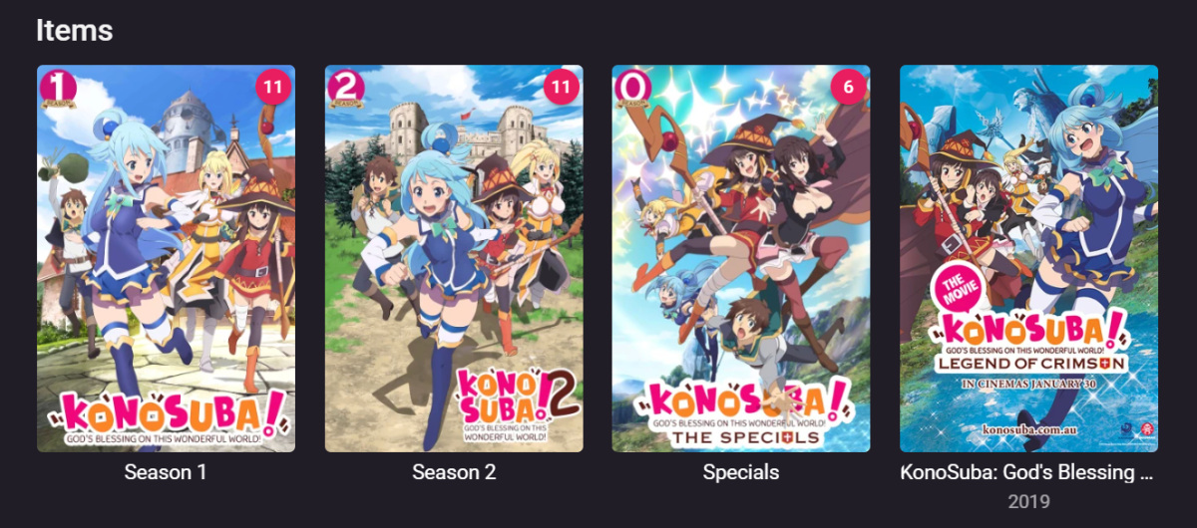Click the 2019 year text under the movie
Viewport: 1197px width, 528px height.
point(1029,501)
